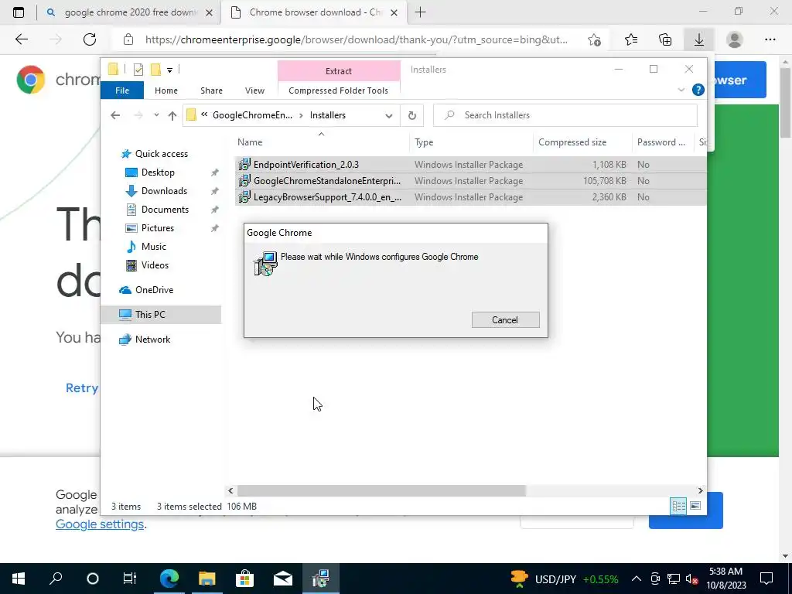Open Google settings link on webpage
This screenshot has width=792, height=594.
(x=100, y=524)
